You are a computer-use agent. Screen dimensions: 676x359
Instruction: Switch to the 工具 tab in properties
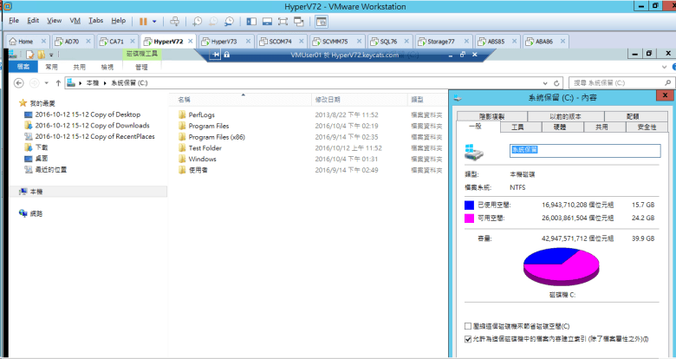point(517,127)
